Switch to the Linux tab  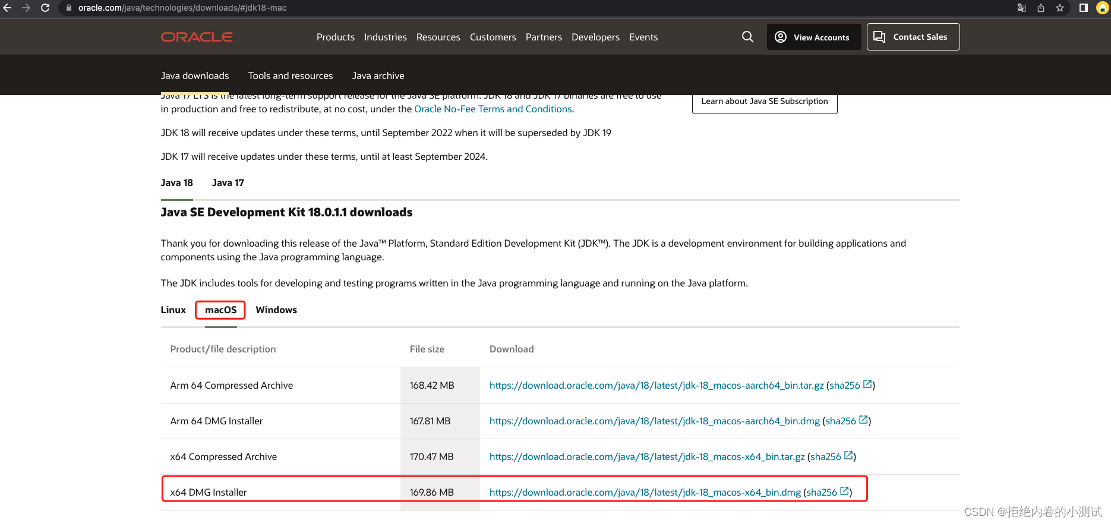pos(173,310)
